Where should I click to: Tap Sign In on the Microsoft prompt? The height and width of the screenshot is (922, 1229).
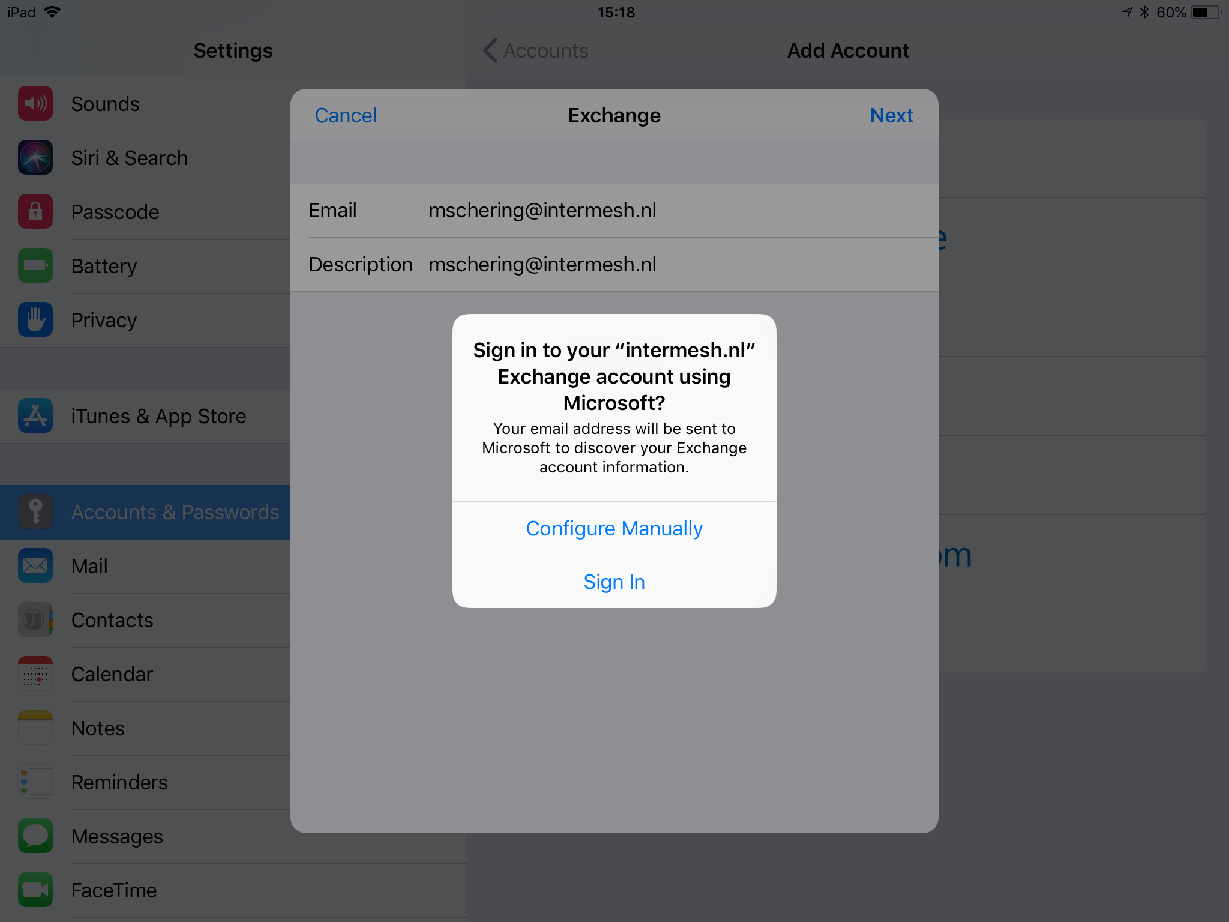pyautogui.click(x=614, y=582)
